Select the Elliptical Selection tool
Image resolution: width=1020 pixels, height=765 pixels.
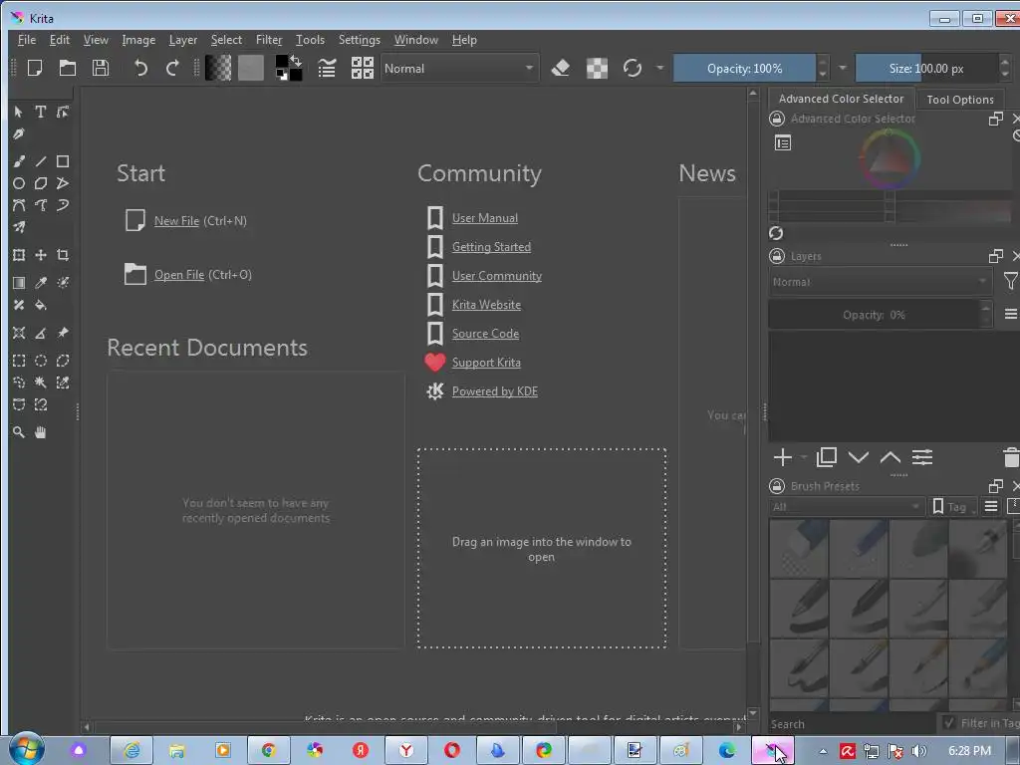click(40, 361)
